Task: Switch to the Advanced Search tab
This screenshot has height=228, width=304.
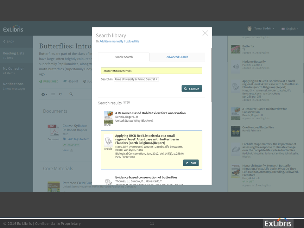Action: pos(177,57)
